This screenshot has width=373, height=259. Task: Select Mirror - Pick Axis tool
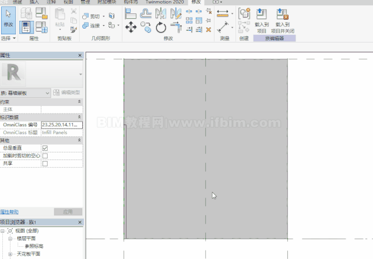(161, 13)
